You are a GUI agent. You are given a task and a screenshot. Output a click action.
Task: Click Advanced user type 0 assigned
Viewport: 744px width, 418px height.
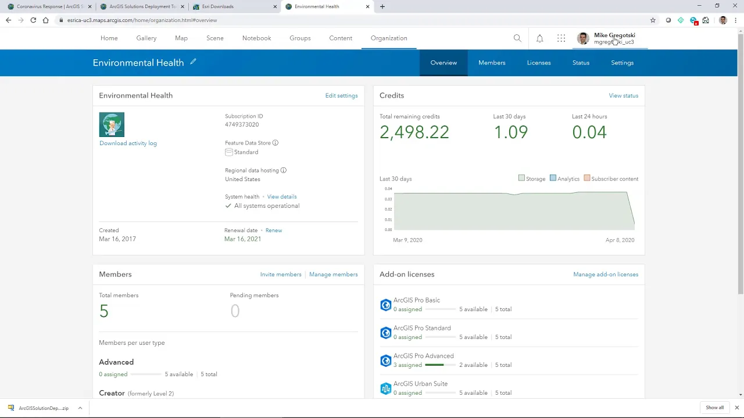coord(113,374)
